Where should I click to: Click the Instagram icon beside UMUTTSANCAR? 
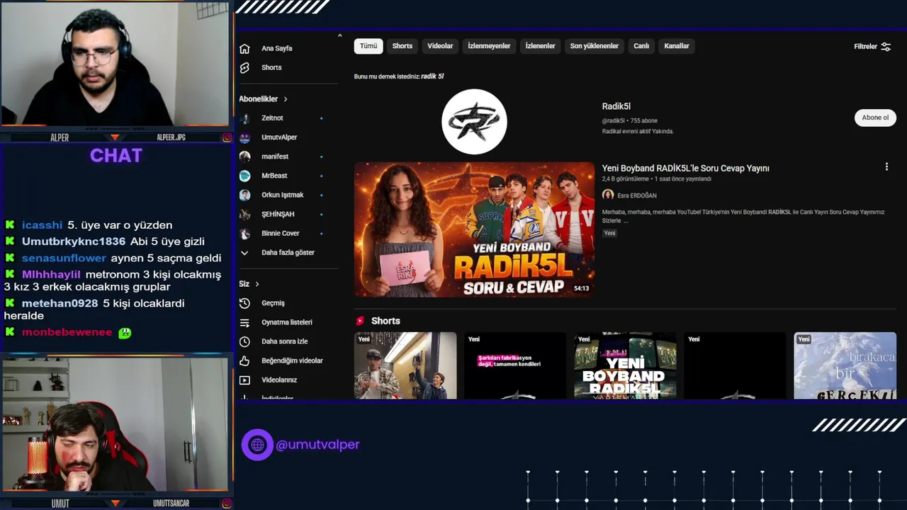[227, 504]
